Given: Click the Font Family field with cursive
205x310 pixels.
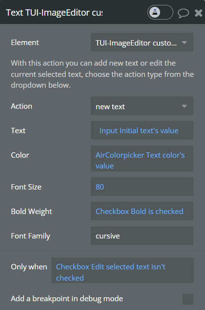Looking at the screenshot, I should pyautogui.click(x=142, y=236).
